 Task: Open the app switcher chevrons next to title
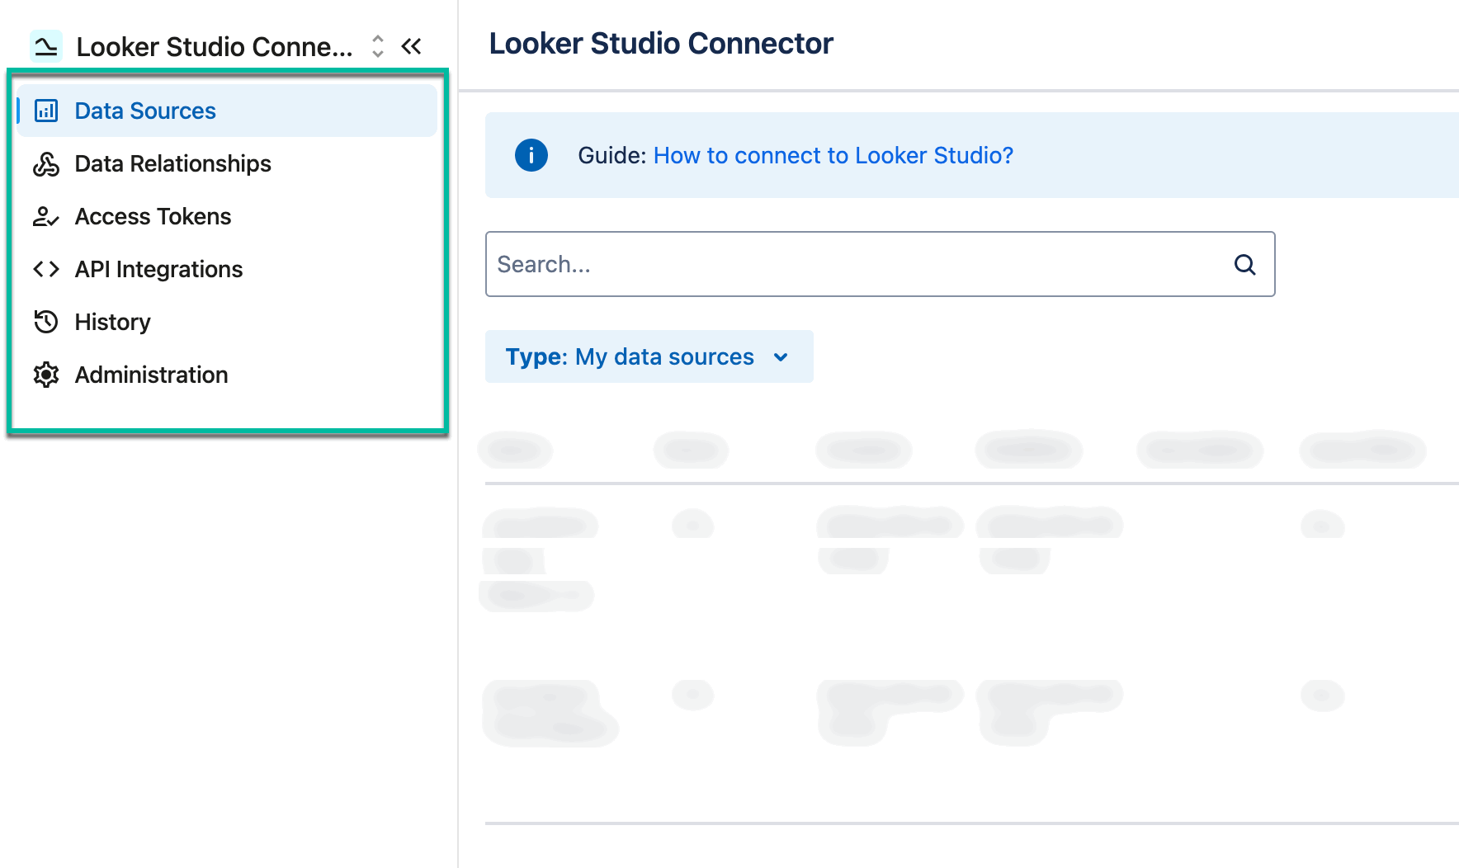(376, 46)
